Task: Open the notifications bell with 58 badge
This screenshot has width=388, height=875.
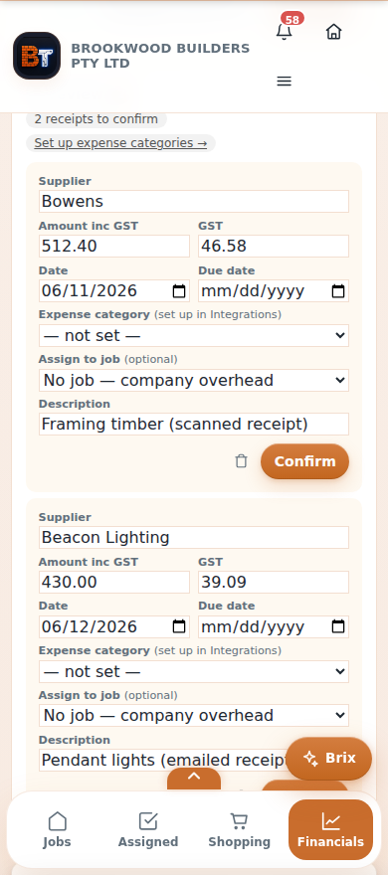Action: pyautogui.click(x=285, y=32)
